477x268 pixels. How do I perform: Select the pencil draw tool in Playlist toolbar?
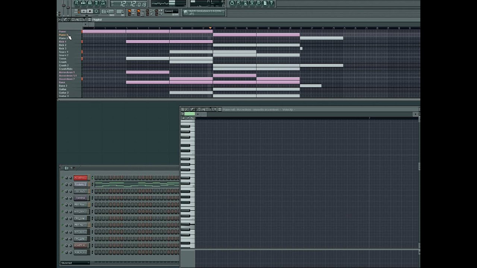pos(65,19)
